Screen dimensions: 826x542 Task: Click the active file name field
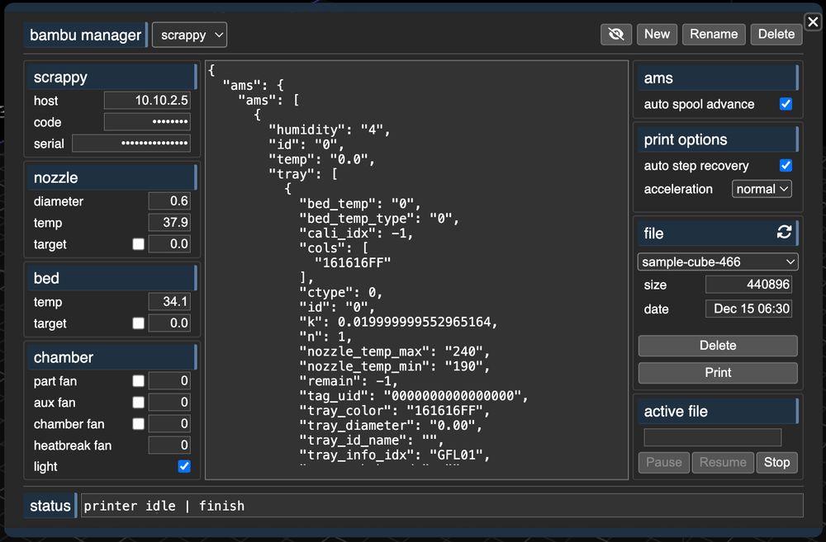pos(712,437)
